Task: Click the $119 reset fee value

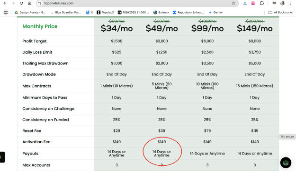Action: click(x=255, y=131)
